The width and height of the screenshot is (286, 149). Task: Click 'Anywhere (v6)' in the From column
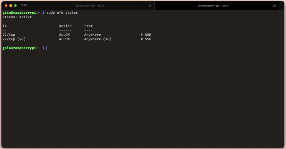98,39
